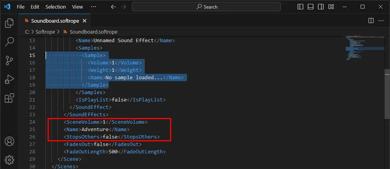Click the false value in FadesOut

[x=101, y=144]
